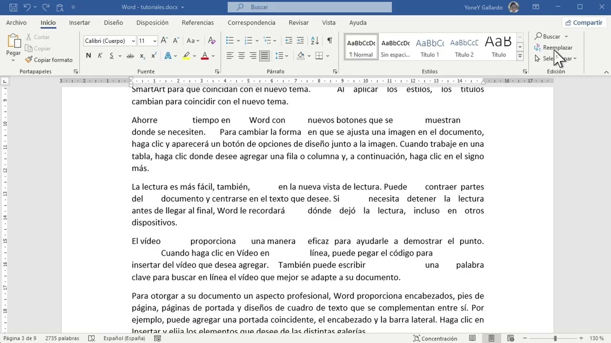Apply the Título 2 style
The height and width of the screenshot is (343, 611).
(x=464, y=47)
